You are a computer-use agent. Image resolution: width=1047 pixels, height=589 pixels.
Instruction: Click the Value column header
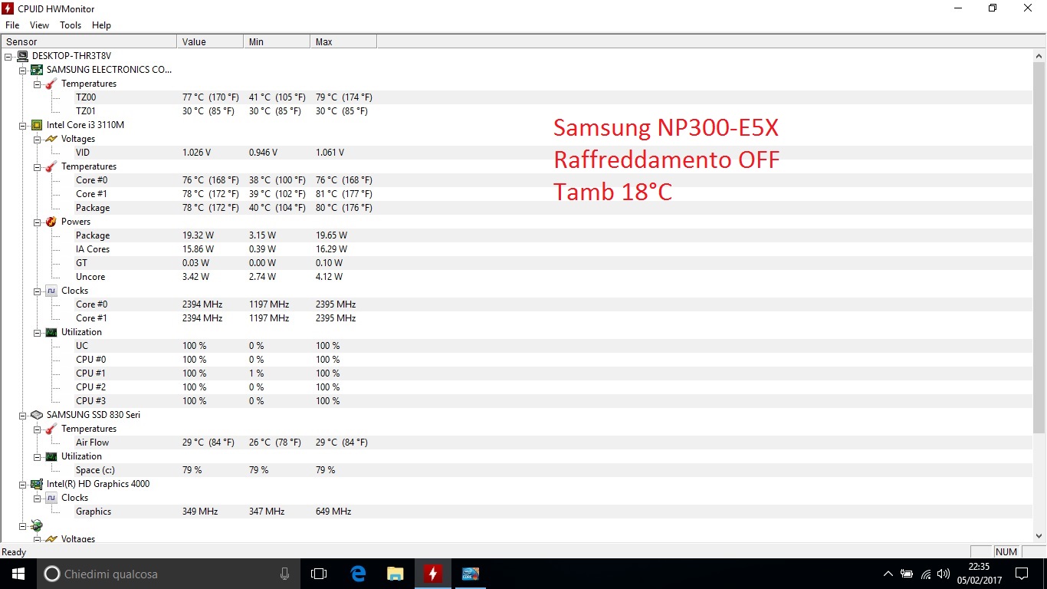[209, 42]
